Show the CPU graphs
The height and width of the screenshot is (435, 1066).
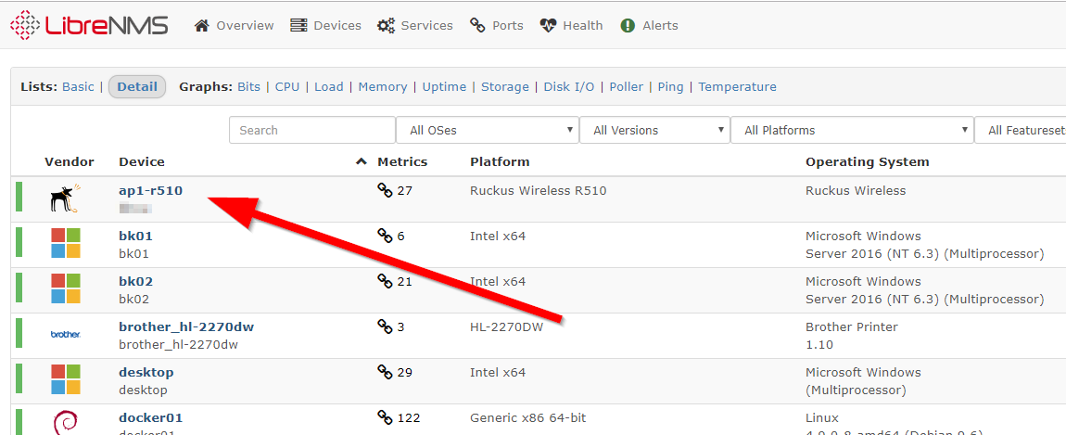click(287, 86)
